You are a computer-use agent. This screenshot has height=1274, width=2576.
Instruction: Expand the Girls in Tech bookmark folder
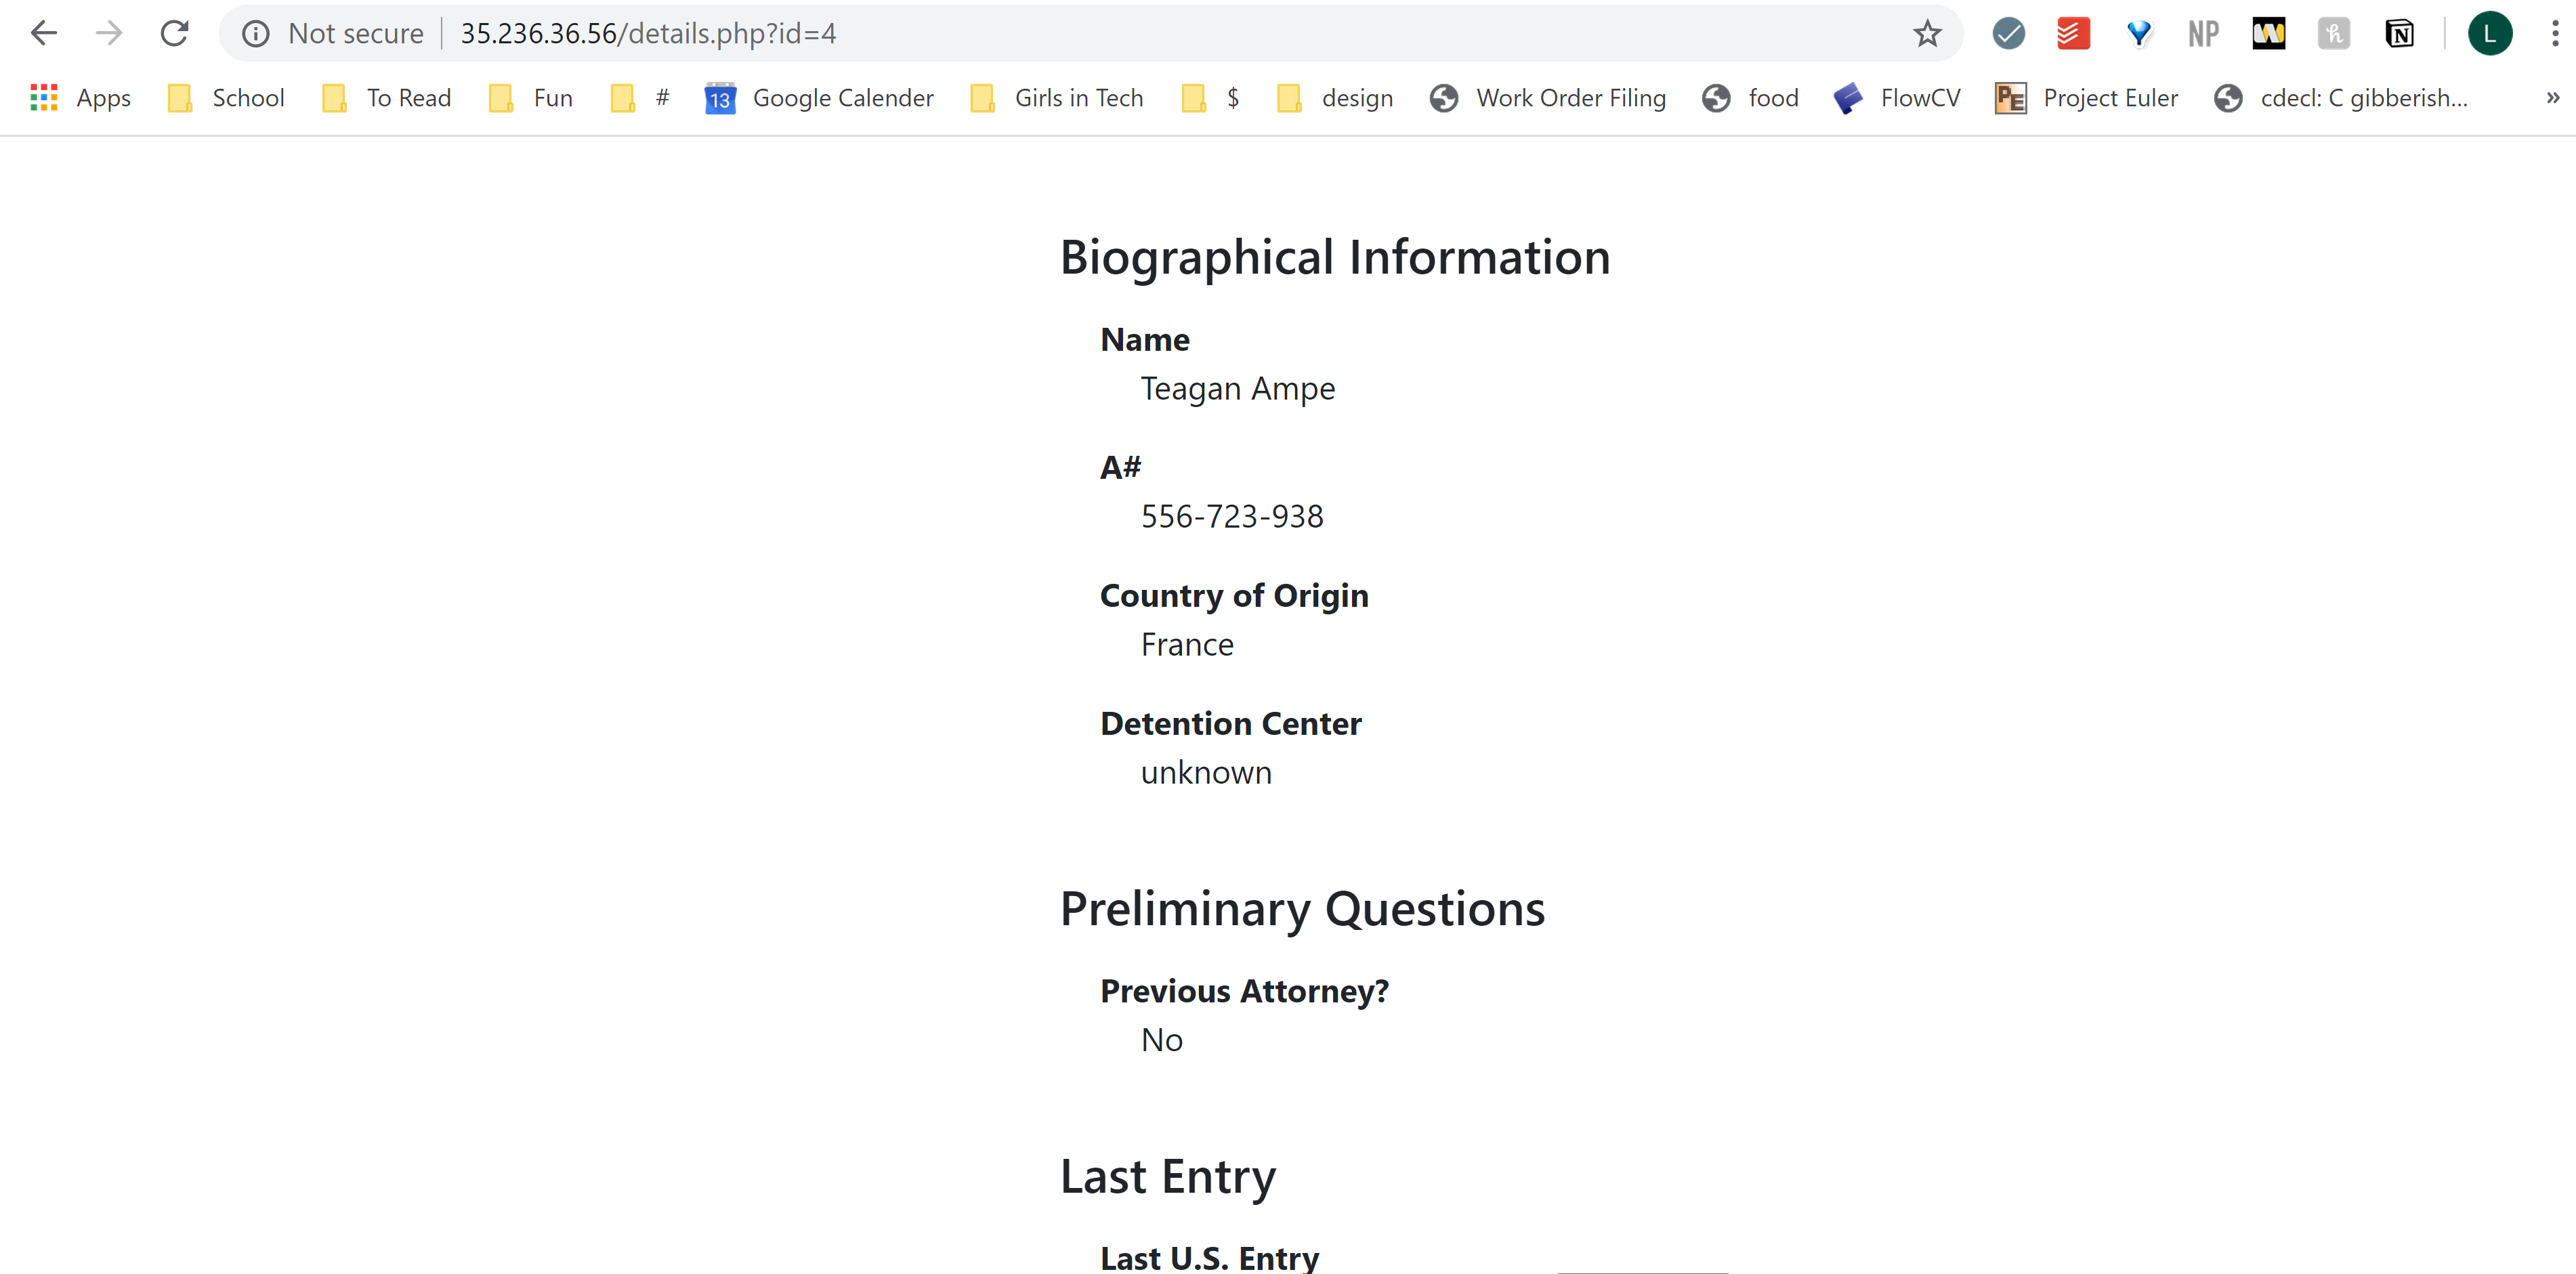pos(1057,98)
